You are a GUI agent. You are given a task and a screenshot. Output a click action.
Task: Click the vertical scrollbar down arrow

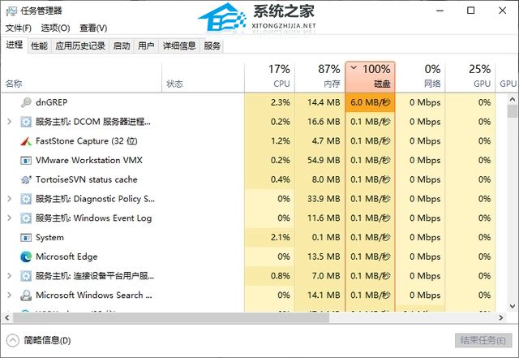coord(512,306)
